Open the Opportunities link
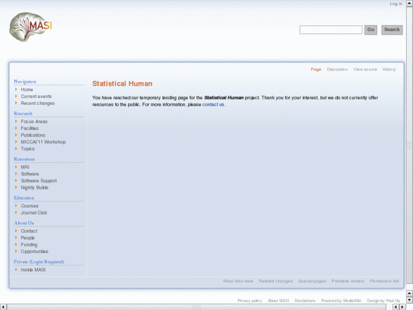The image size is (413, 310). [35, 251]
